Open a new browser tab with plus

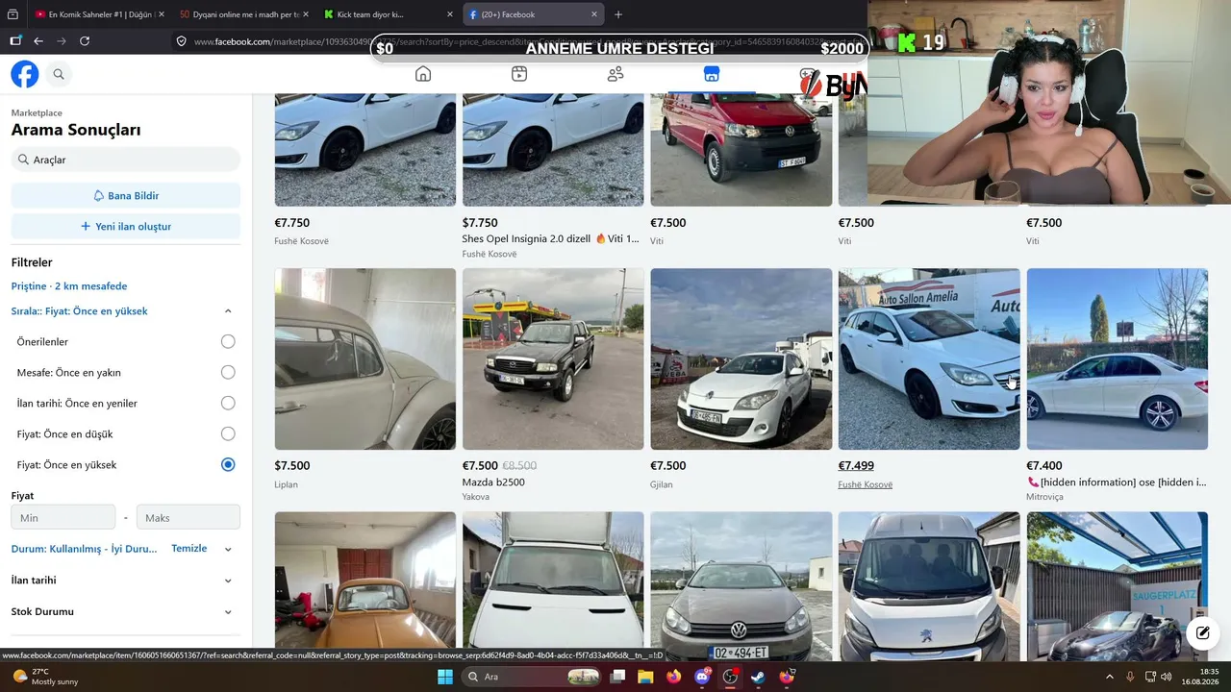[x=618, y=14]
